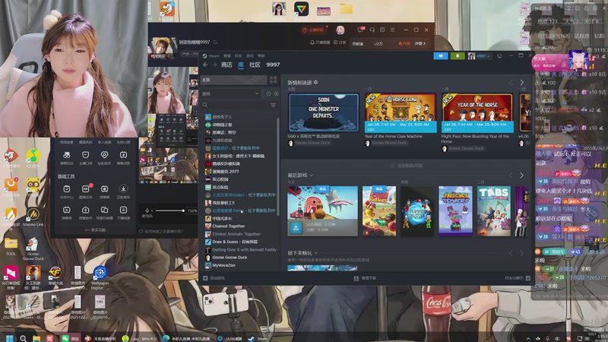
Task: Open Goose Goose Duck desktop shortcut
Action: (33, 249)
